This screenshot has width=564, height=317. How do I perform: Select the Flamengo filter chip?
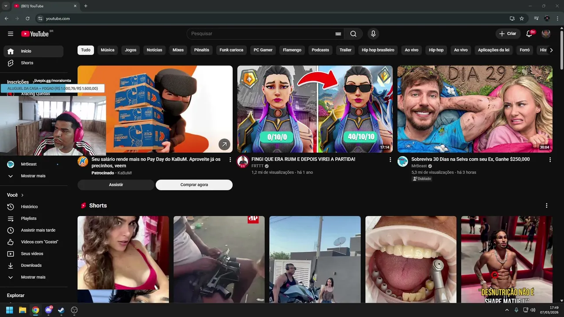point(292,50)
